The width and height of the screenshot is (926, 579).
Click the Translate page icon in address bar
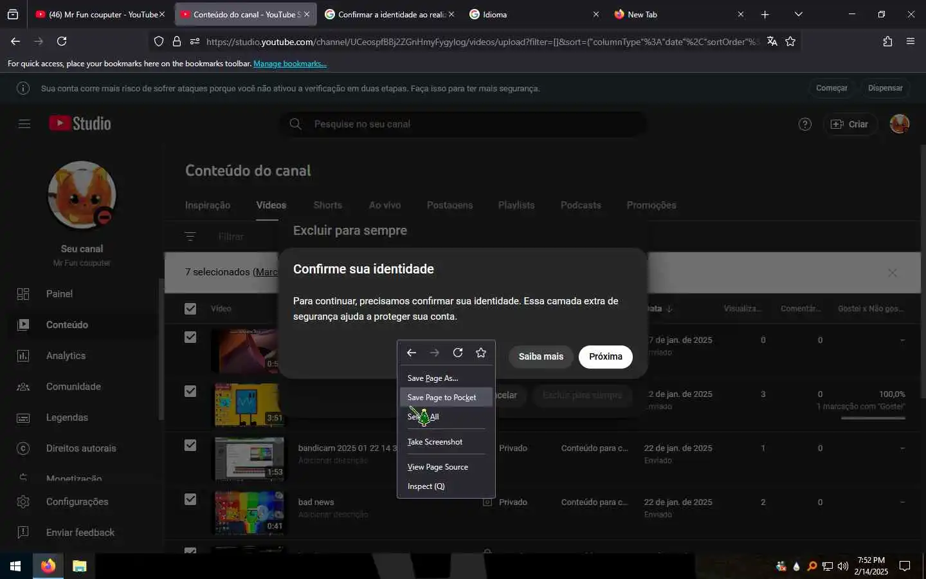(772, 41)
